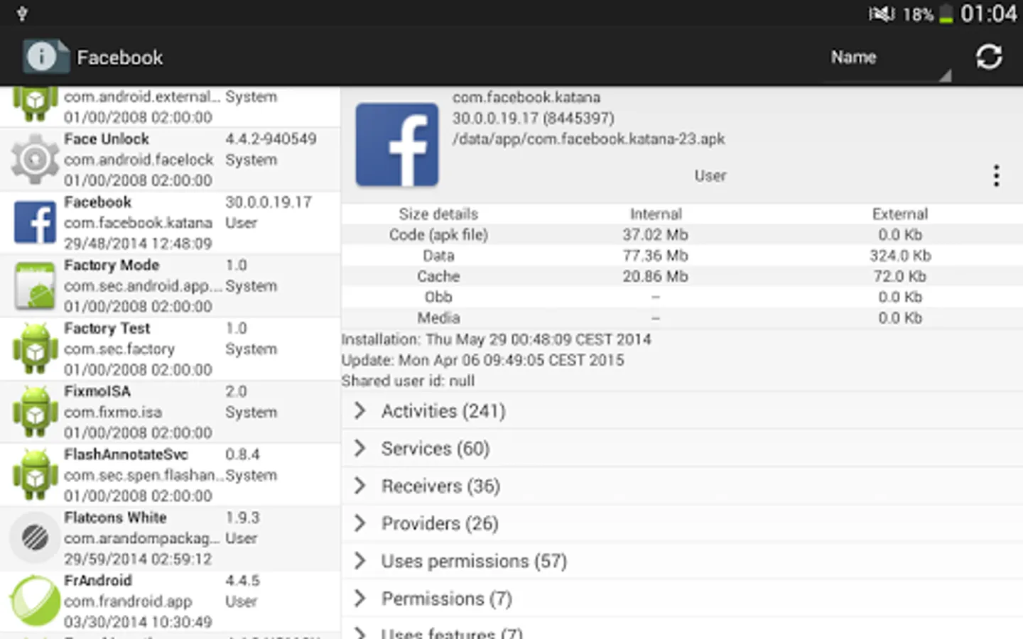Viewport: 1023px width, 639px height.
Task: Select the FlashAnnotateSvc android icon
Action: (34, 475)
